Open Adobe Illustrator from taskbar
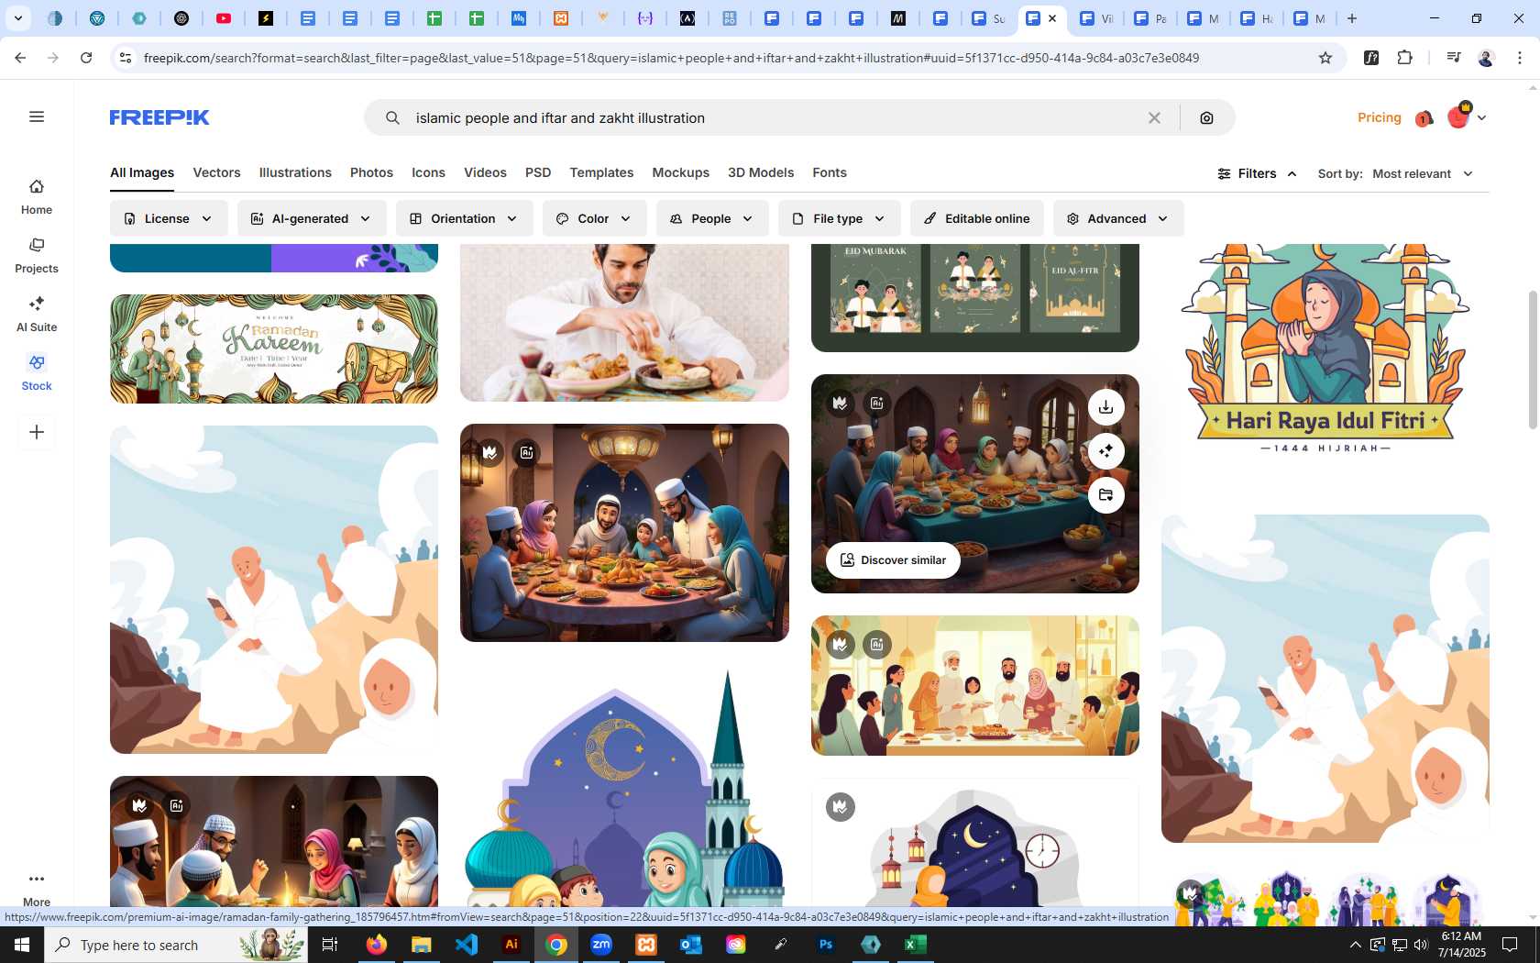Image resolution: width=1540 pixels, height=963 pixels. 511,945
